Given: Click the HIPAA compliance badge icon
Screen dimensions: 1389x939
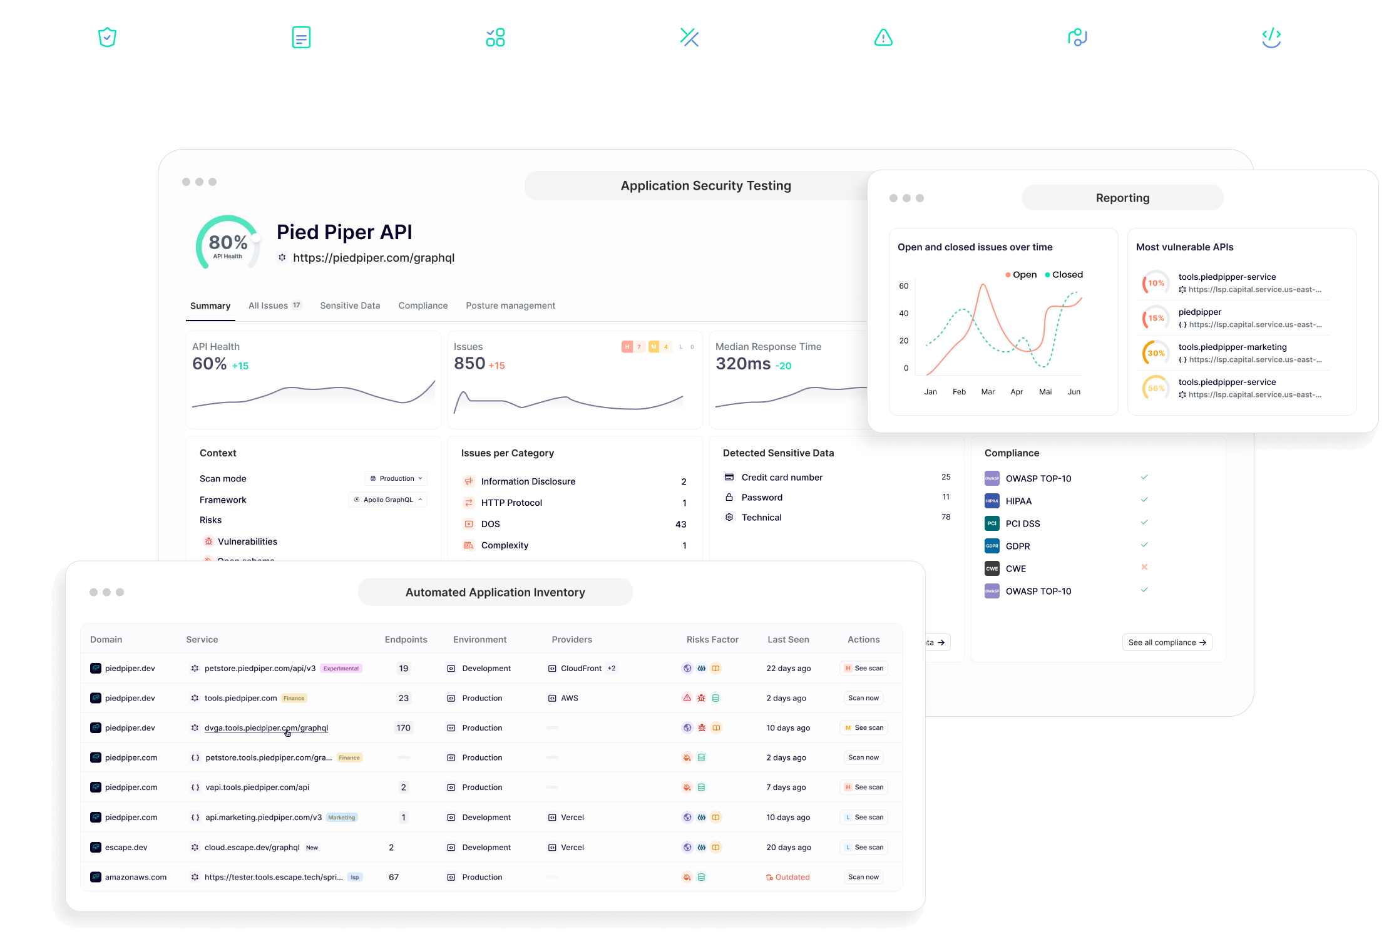Looking at the screenshot, I should click(992, 501).
